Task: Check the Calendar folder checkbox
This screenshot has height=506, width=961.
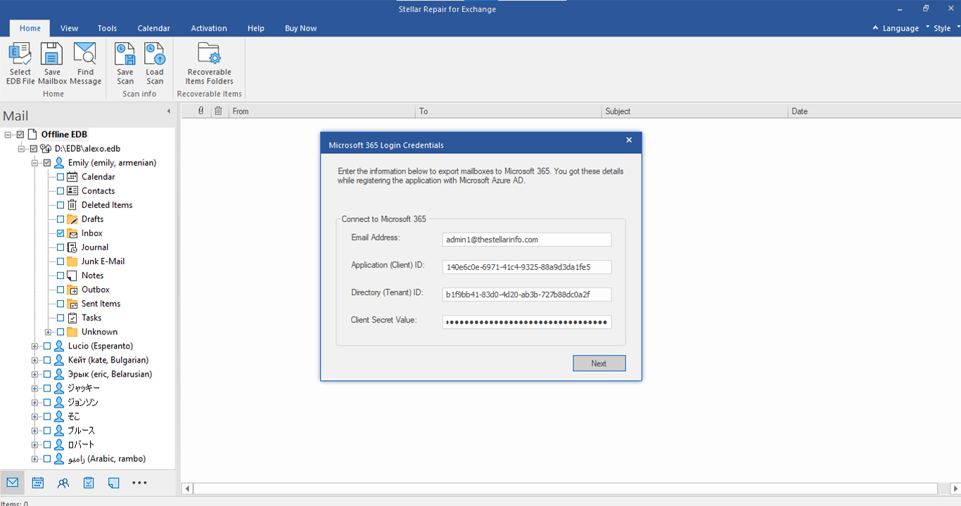Action: click(x=61, y=177)
